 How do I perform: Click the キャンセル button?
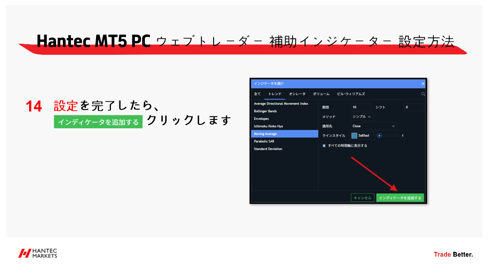pyautogui.click(x=362, y=198)
